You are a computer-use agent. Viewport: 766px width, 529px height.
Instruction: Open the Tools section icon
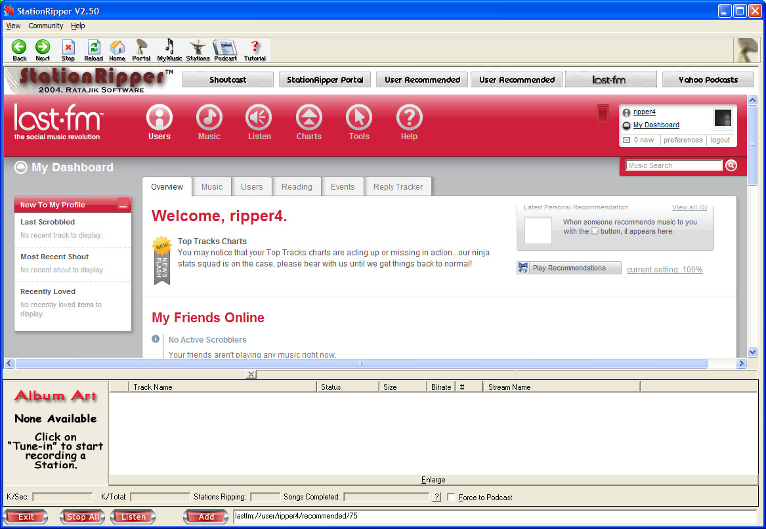click(x=359, y=122)
